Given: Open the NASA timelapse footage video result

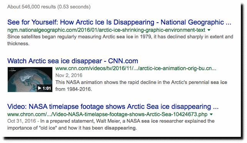Looking at the screenshot, I should tap(113, 107).
